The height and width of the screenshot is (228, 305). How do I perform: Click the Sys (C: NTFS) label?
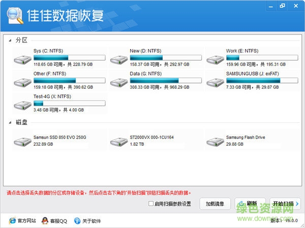[48, 51]
